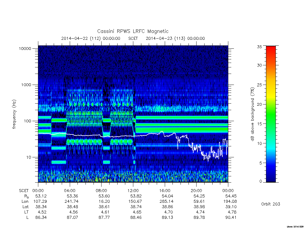This screenshot has width=304, height=228.
Task: Click the '15' colorbar tick label
Action: pos(259,124)
